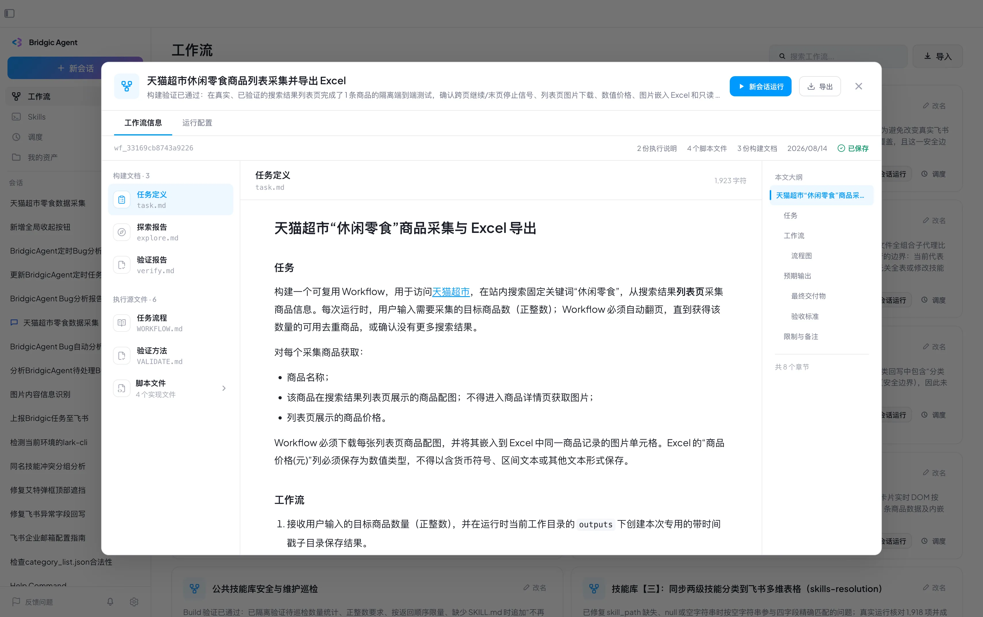Jump to 工作流 in document outline
983x617 pixels.
click(x=794, y=235)
